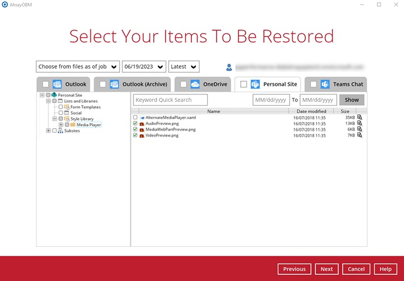Tick the Outlook (Archive) tab checkbox
Screen dimensions: 404x281
[x=102, y=85]
